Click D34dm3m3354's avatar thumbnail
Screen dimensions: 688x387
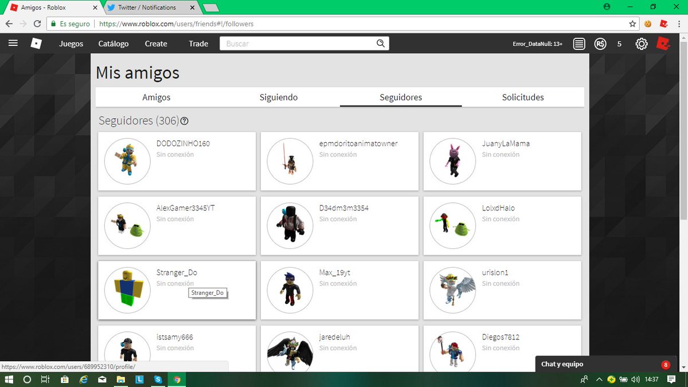[290, 225]
